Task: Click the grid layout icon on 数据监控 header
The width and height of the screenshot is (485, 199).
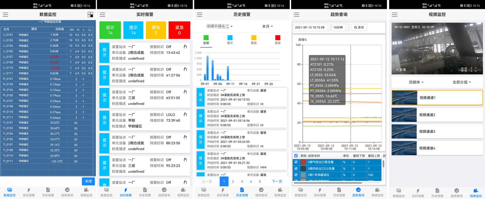Action: [x=90, y=15]
